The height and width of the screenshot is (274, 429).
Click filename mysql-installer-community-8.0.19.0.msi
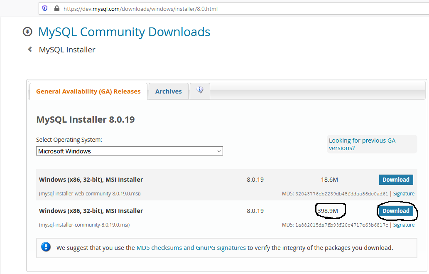tap(84, 225)
